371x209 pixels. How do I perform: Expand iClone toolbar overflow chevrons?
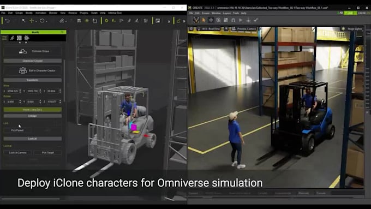[x=169, y=21]
